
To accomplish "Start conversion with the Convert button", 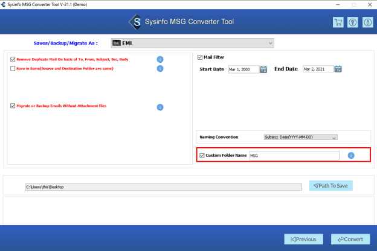I will tap(350, 239).
